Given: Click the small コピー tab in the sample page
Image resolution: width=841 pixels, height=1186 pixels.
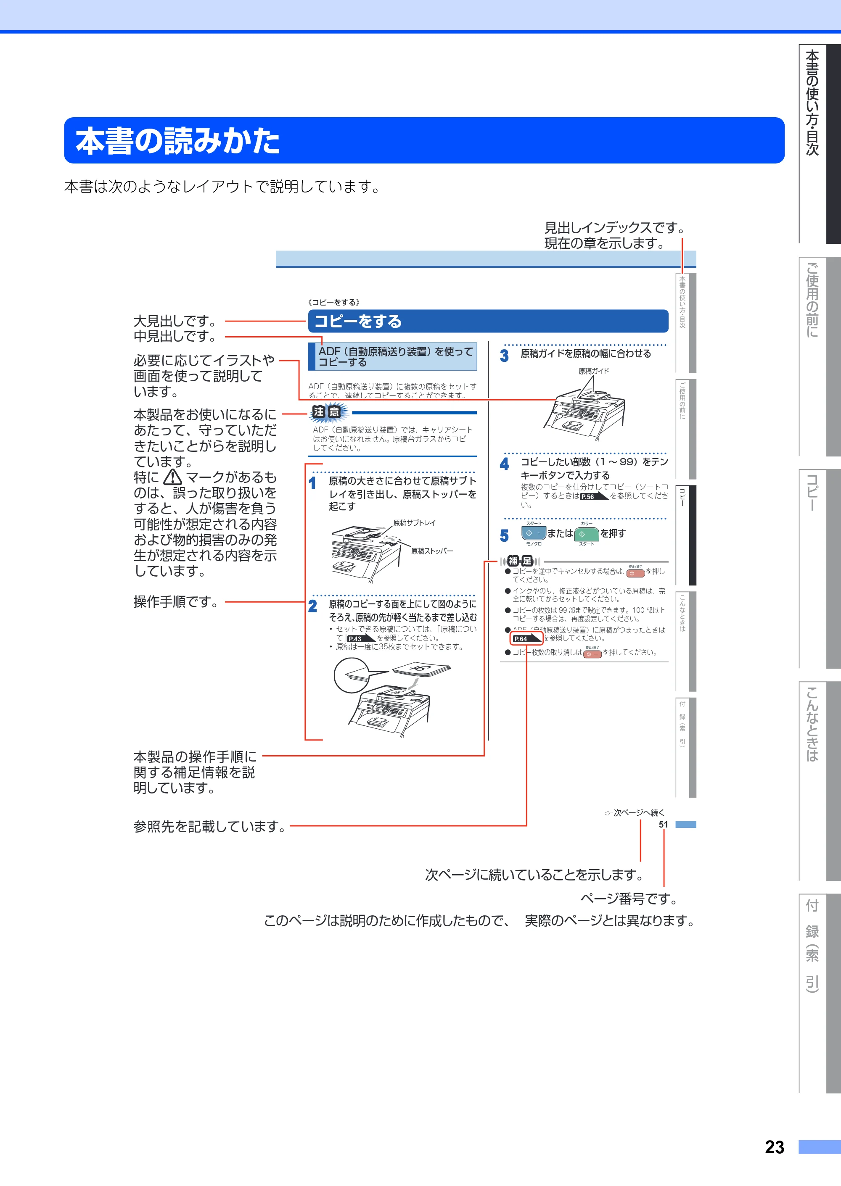Looking at the screenshot, I should pyautogui.click(x=686, y=535).
